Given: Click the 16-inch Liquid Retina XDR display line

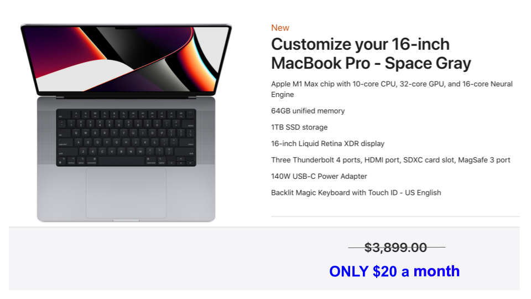Looking at the screenshot, I should [327, 144].
